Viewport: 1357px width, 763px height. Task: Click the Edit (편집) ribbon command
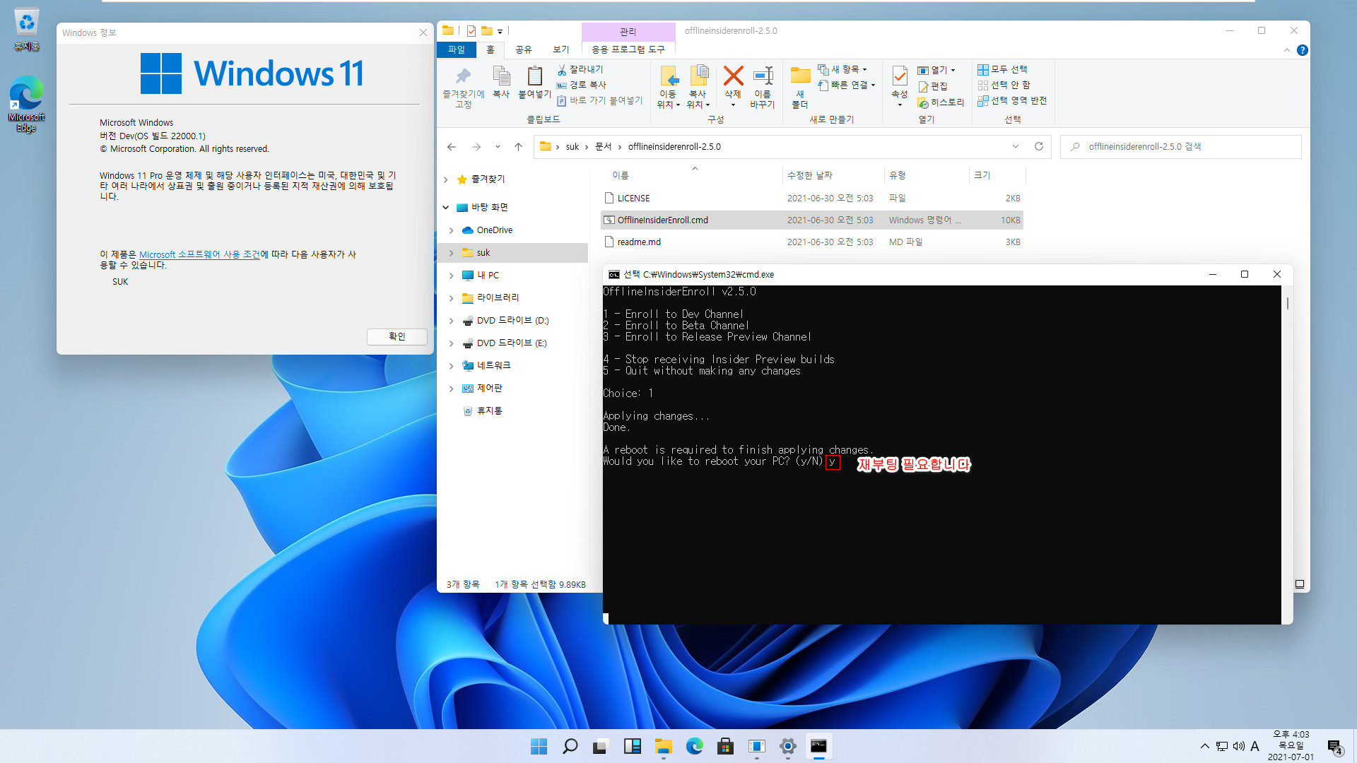tap(933, 86)
